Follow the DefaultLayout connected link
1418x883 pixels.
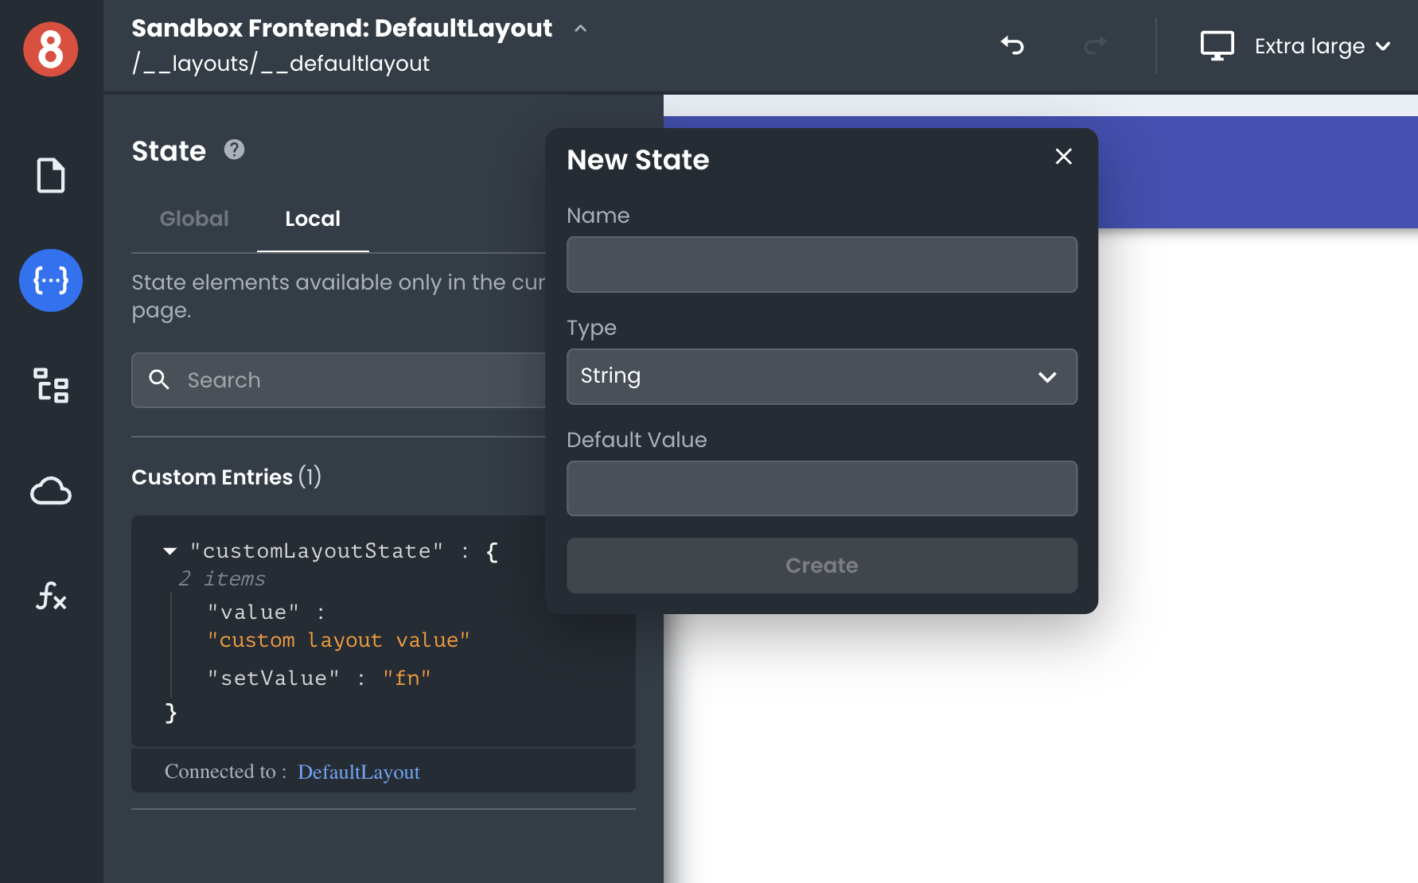[359, 772]
